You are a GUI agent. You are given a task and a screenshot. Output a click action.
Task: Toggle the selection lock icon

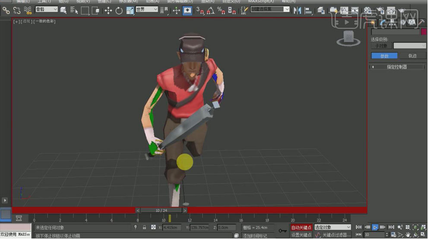click(x=144, y=227)
